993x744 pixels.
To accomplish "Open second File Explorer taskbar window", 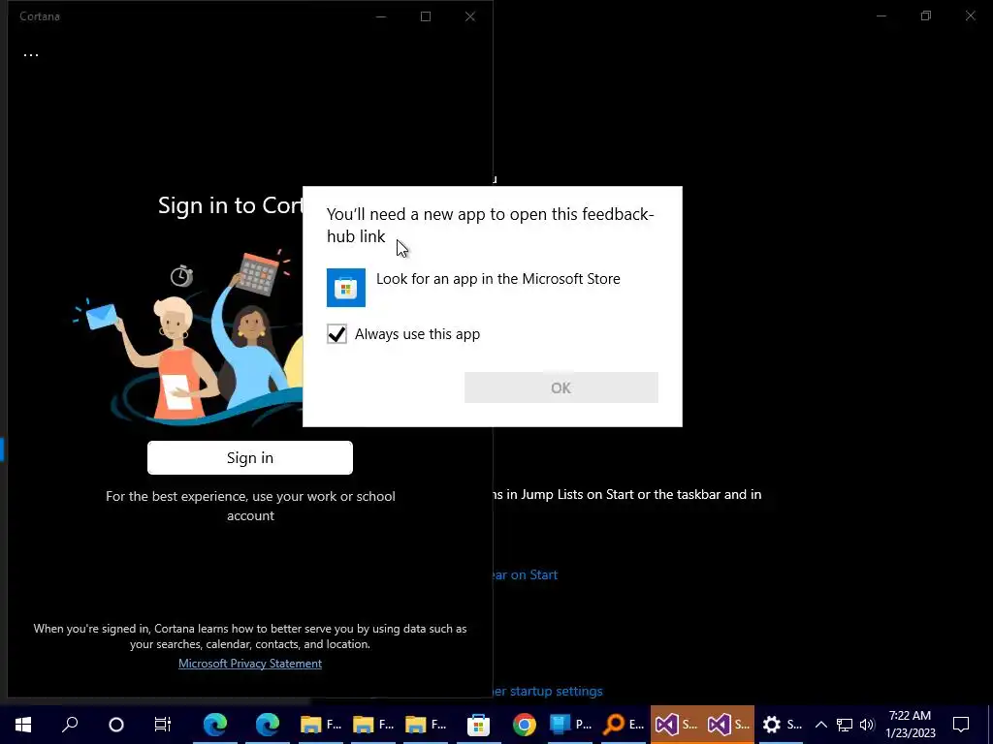I will click(x=373, y=725).
